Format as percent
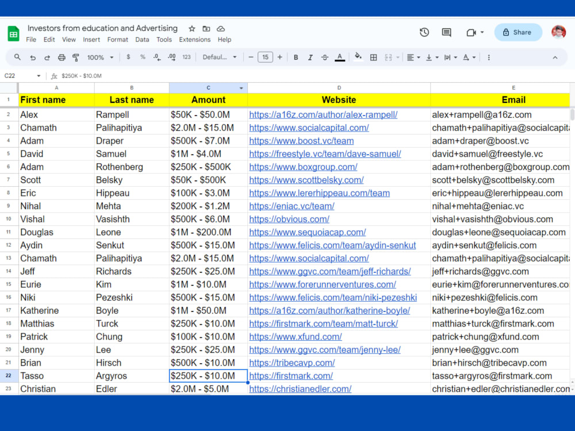575x431 pixels. tap(143, 57)
